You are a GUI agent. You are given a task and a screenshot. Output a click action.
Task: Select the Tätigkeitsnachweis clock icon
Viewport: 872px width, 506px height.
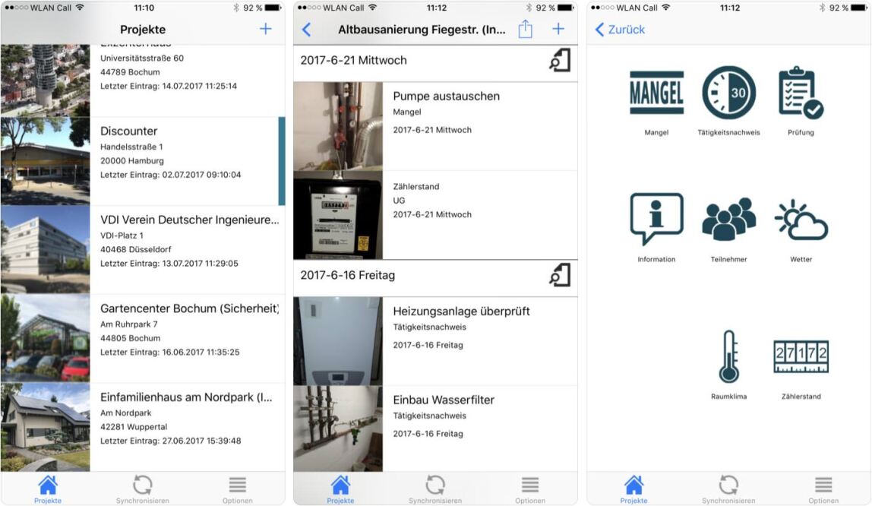728,93
